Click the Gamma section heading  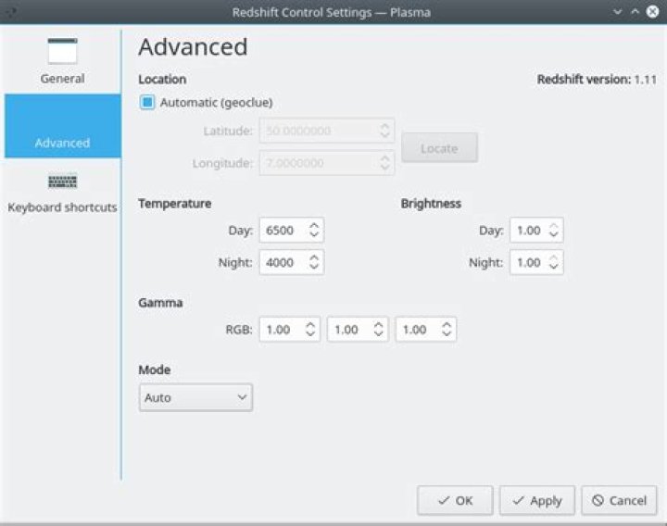(x=160, y=303)
